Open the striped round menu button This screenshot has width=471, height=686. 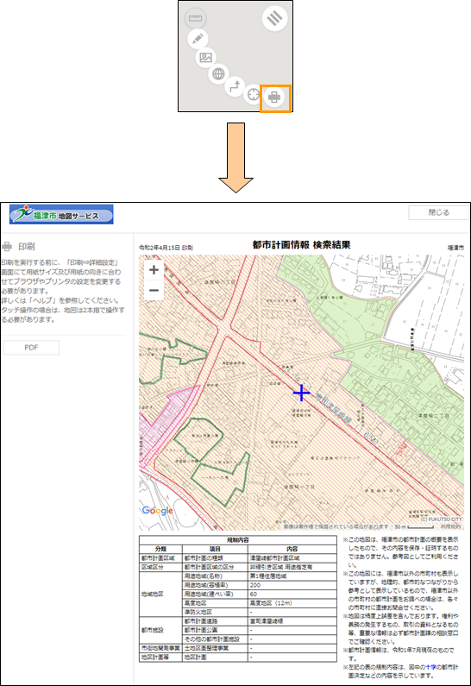click(x=274, y=18)
